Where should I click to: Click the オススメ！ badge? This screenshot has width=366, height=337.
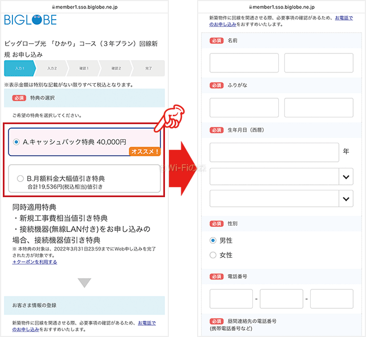pyautogui.click(x=145, y=152)
